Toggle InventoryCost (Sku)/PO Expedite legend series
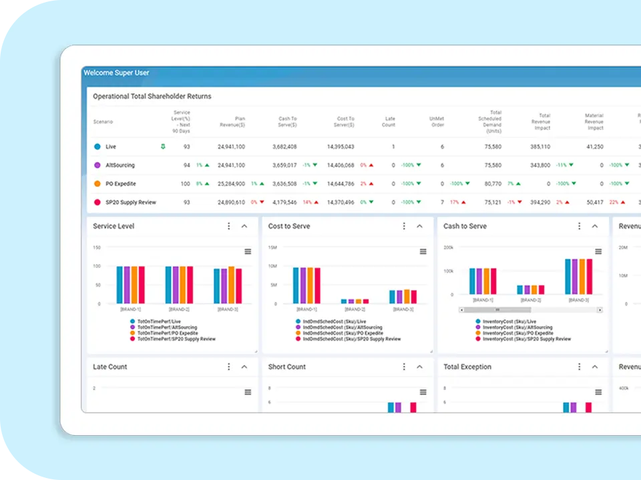641x480 pixels. pos(518,333)
